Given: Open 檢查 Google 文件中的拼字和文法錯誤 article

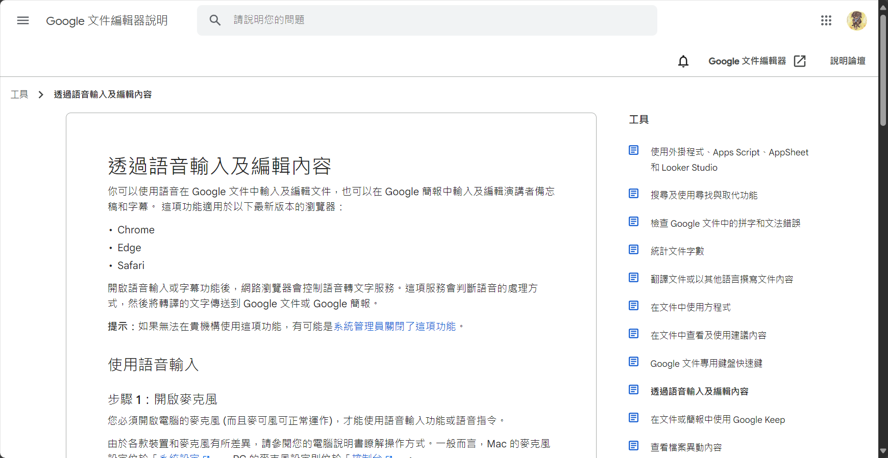Looking at the screenshot, I should tap(725, 223).
